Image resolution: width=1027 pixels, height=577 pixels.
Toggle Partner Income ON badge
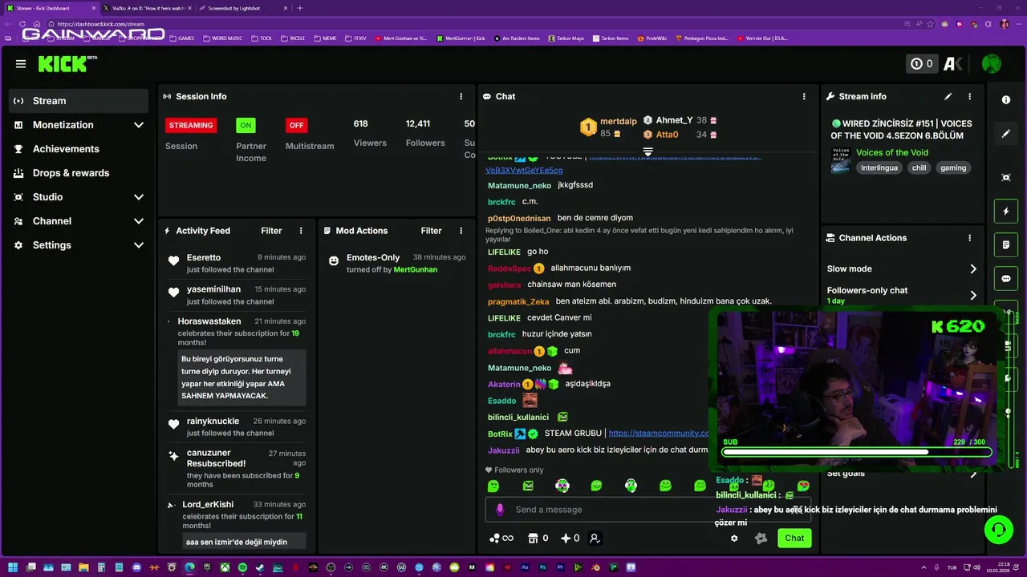[x=246, y=125]
